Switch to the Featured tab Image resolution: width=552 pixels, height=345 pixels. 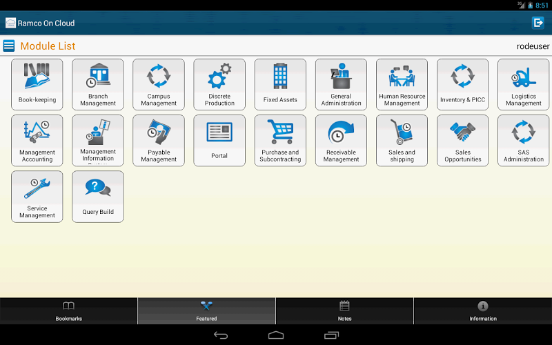[x=206, y=311]
